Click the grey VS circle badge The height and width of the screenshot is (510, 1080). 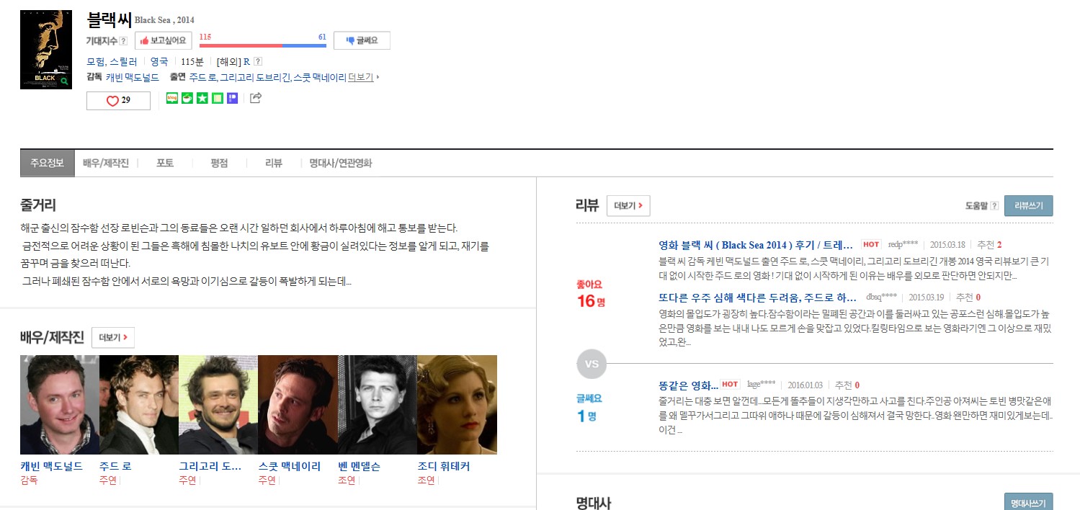[592, 364]
